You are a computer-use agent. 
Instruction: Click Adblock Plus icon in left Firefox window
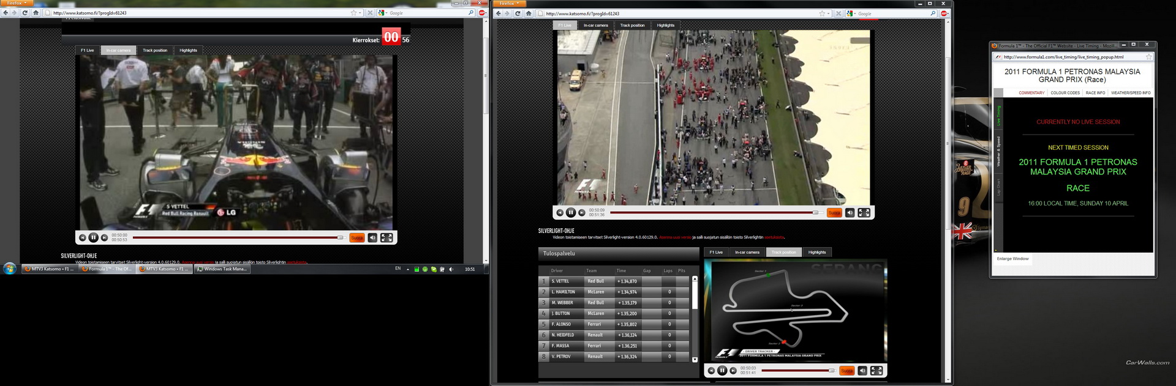point(482,12)
